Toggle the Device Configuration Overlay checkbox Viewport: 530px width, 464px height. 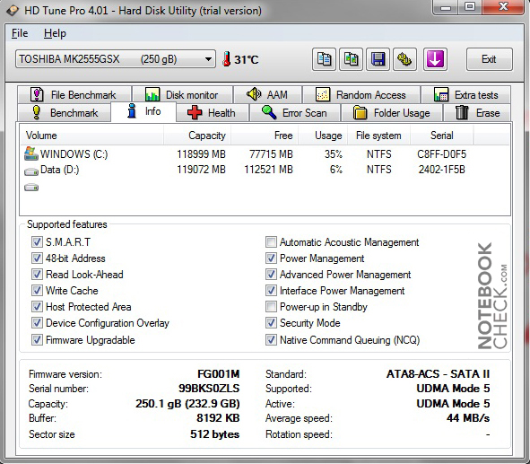tap(37, 323)
